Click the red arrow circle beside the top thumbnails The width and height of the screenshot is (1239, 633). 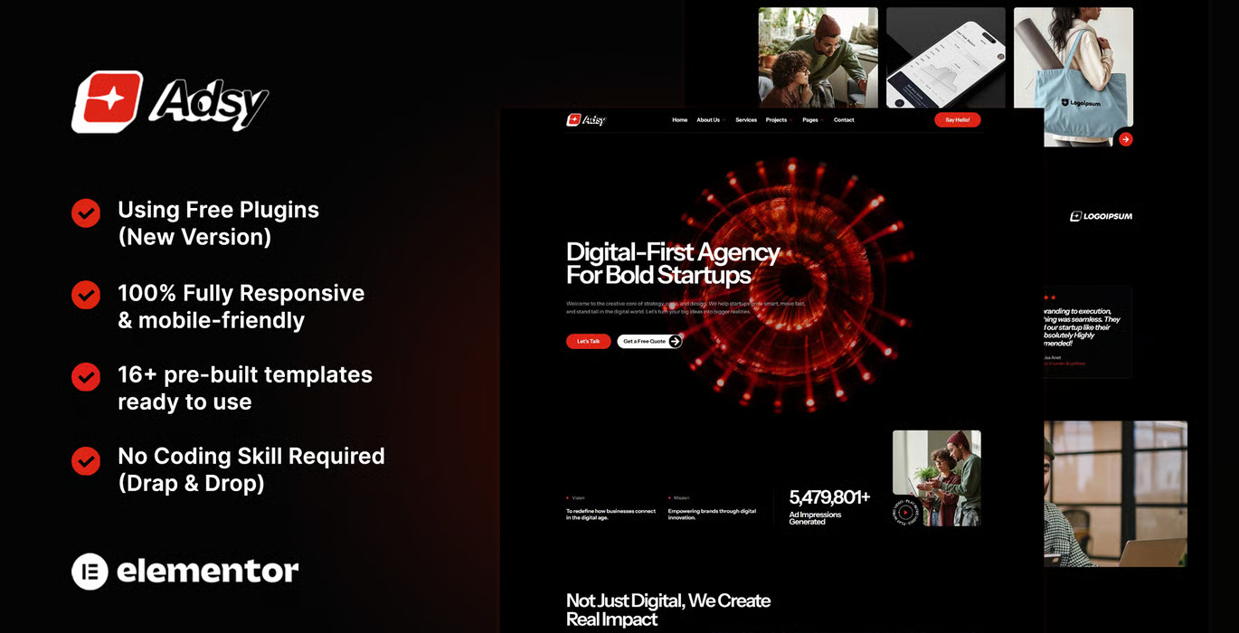click(1125, 139)
